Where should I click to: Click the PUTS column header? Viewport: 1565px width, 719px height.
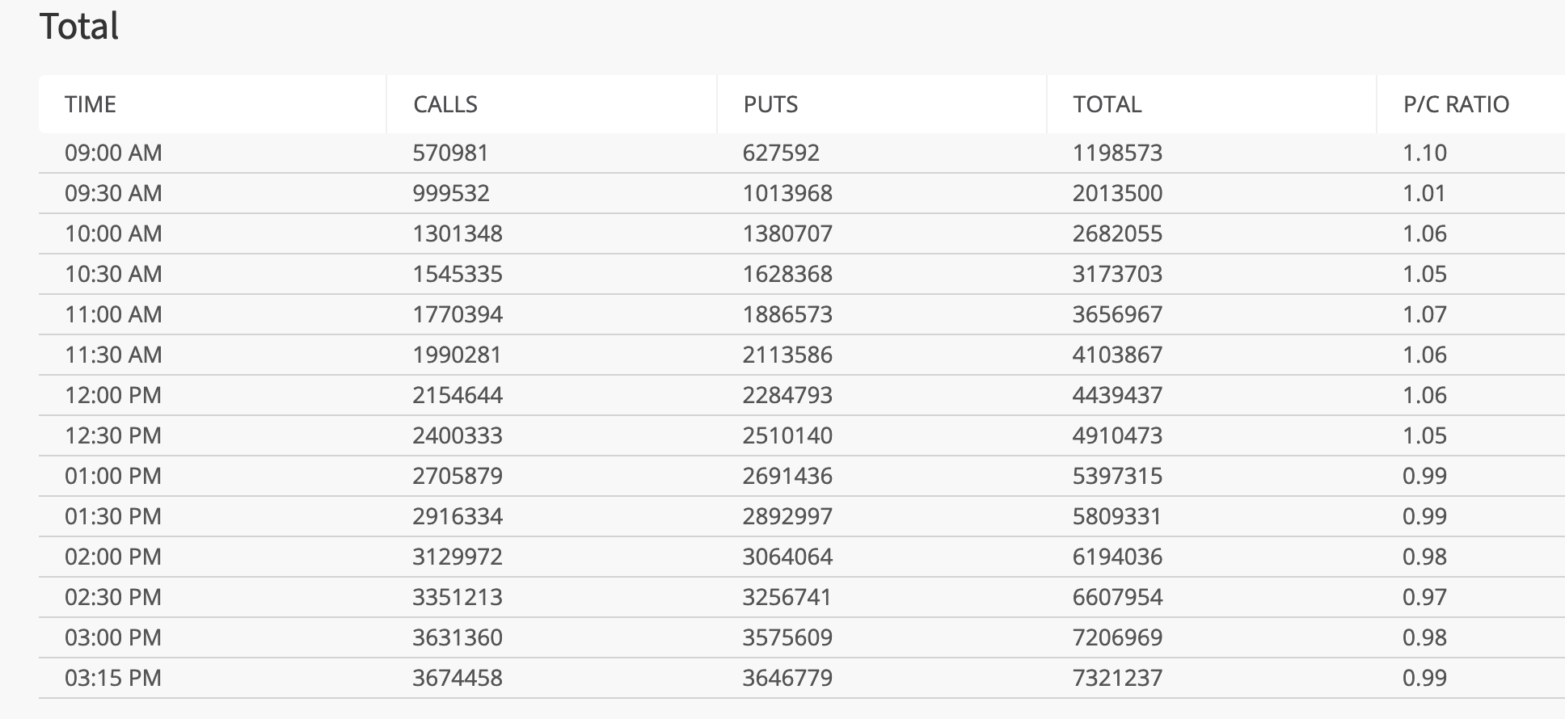[x=770, y=104]
